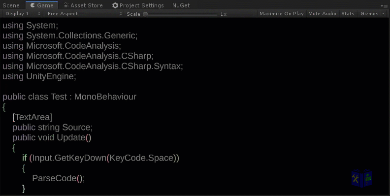390x196 pixels.
Task: Open the Display 1 dropdown
Action: tap(22, 14)
